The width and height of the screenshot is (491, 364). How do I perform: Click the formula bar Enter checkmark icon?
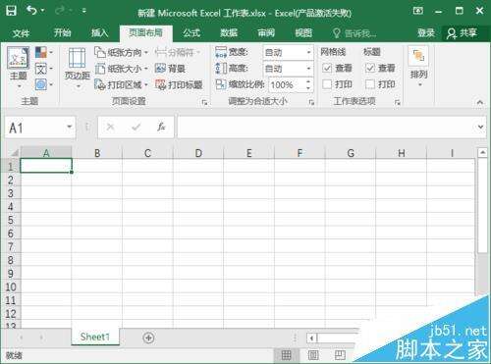(136, 127)
